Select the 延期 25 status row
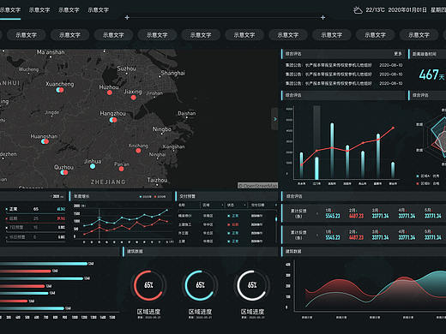The width and height of the screenshot is (446, 334). [35, 218]
